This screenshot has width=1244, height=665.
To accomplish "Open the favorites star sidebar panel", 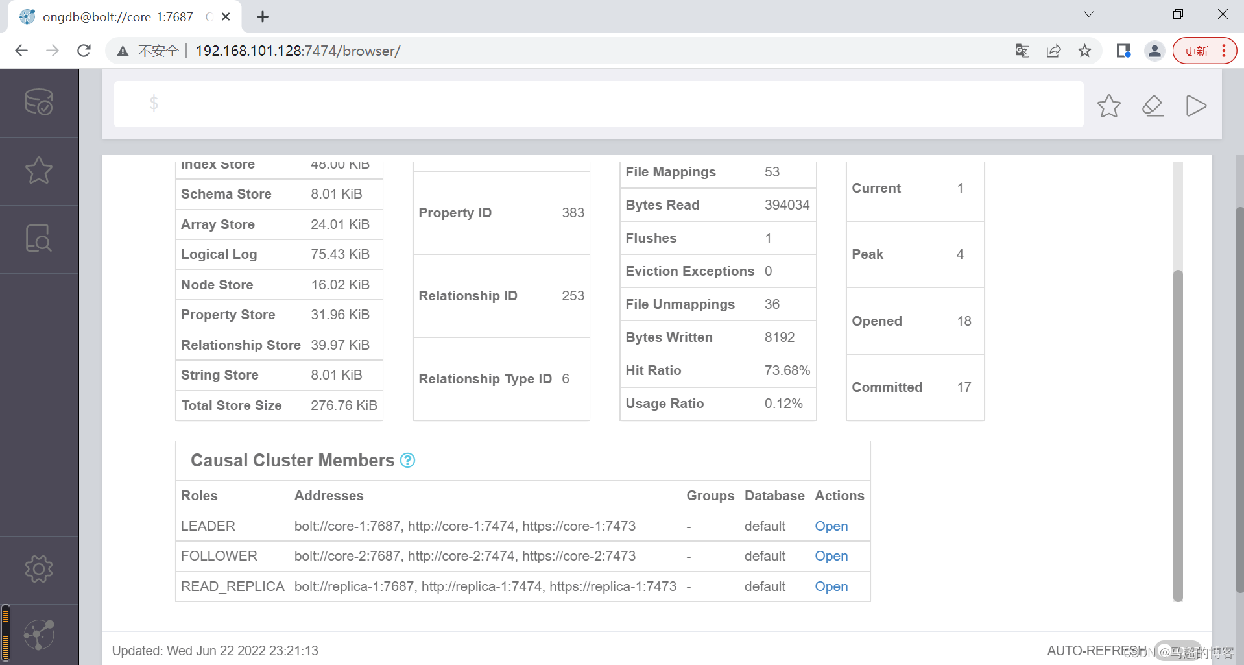I will [39, 171].
